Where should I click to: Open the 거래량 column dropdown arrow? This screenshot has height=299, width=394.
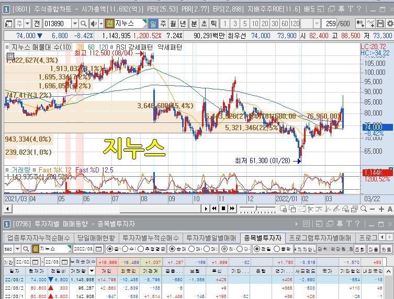click(x=92, y=271)
